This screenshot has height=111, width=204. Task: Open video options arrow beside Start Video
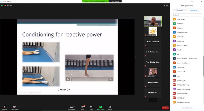point(18,107)
